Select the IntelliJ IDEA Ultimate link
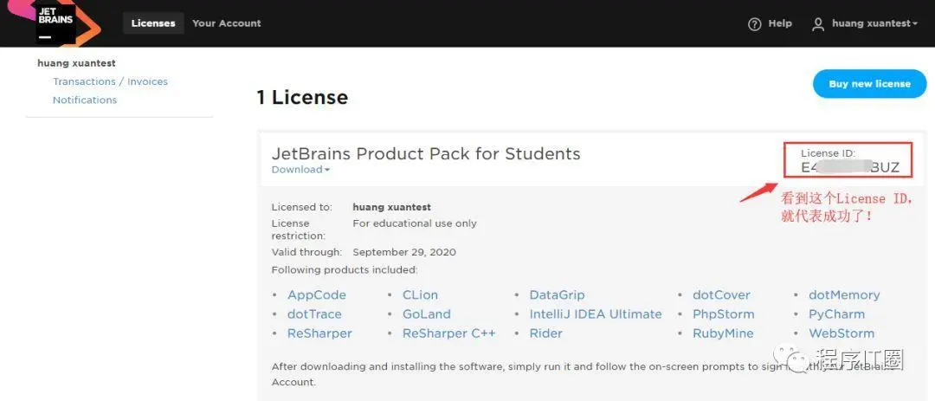Screen dimensions: 935x401 point(596,314)
